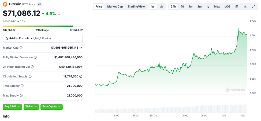Select the 7d time range
The height and width of the screenshot is (121, 261).
[182, 6]
